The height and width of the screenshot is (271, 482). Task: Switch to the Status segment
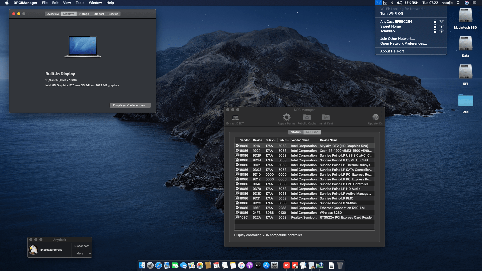coord(295,132)
